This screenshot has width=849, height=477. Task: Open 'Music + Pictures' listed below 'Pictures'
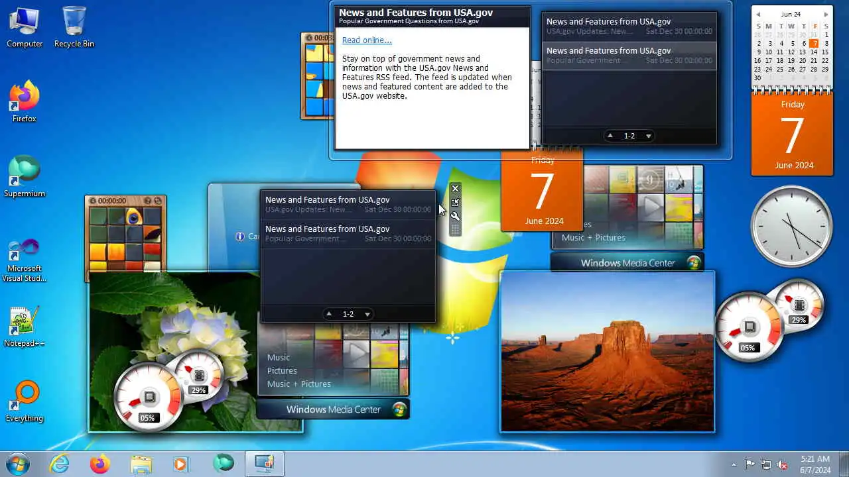tap(298, 384)
